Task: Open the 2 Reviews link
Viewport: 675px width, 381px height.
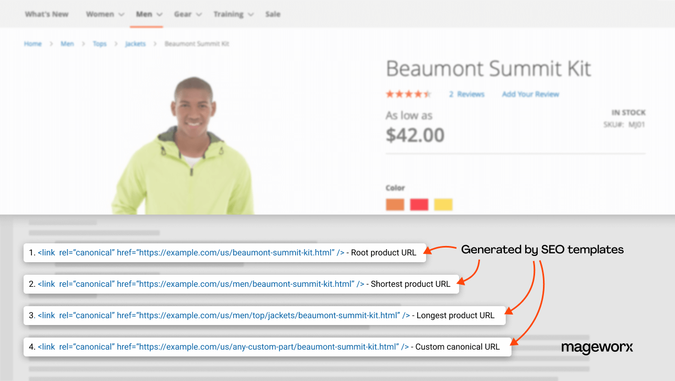Action: tap(466, 94)
